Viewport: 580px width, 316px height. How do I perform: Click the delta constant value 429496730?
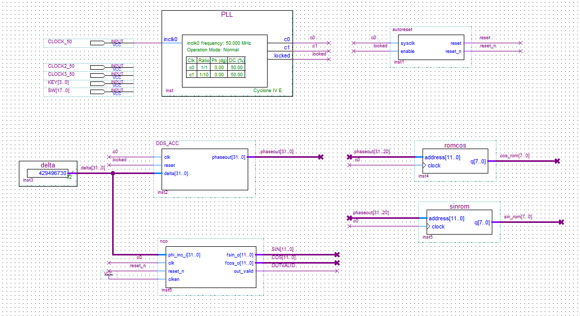pyautogui.click(x=52, y=173)
